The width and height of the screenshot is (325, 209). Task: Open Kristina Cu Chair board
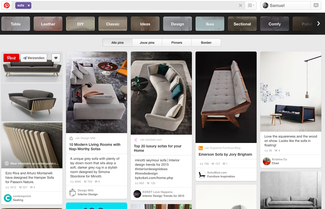[279, 161]
